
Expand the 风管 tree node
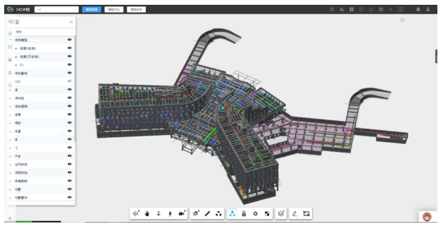pyautogui.click(x=10, y=190)
